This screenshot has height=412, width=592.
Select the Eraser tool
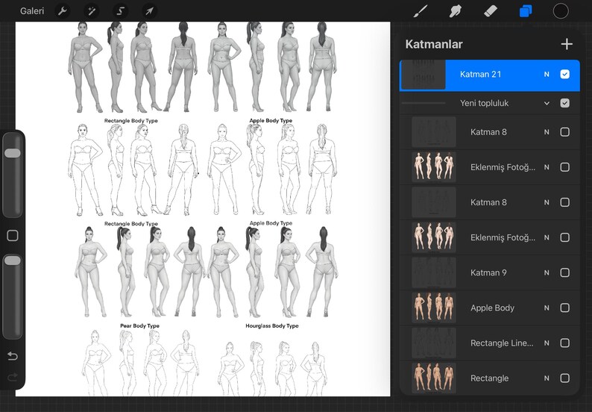(491, 11)
